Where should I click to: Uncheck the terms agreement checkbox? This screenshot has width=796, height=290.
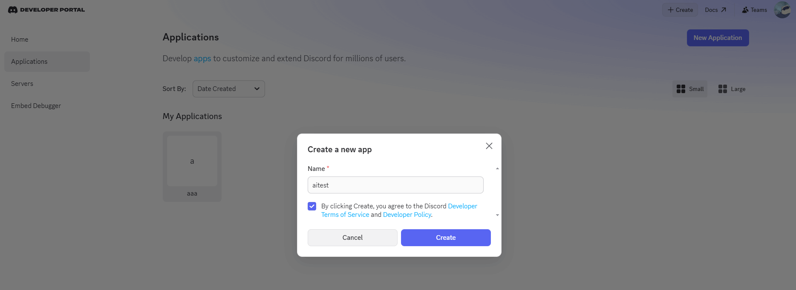point(312,206)
